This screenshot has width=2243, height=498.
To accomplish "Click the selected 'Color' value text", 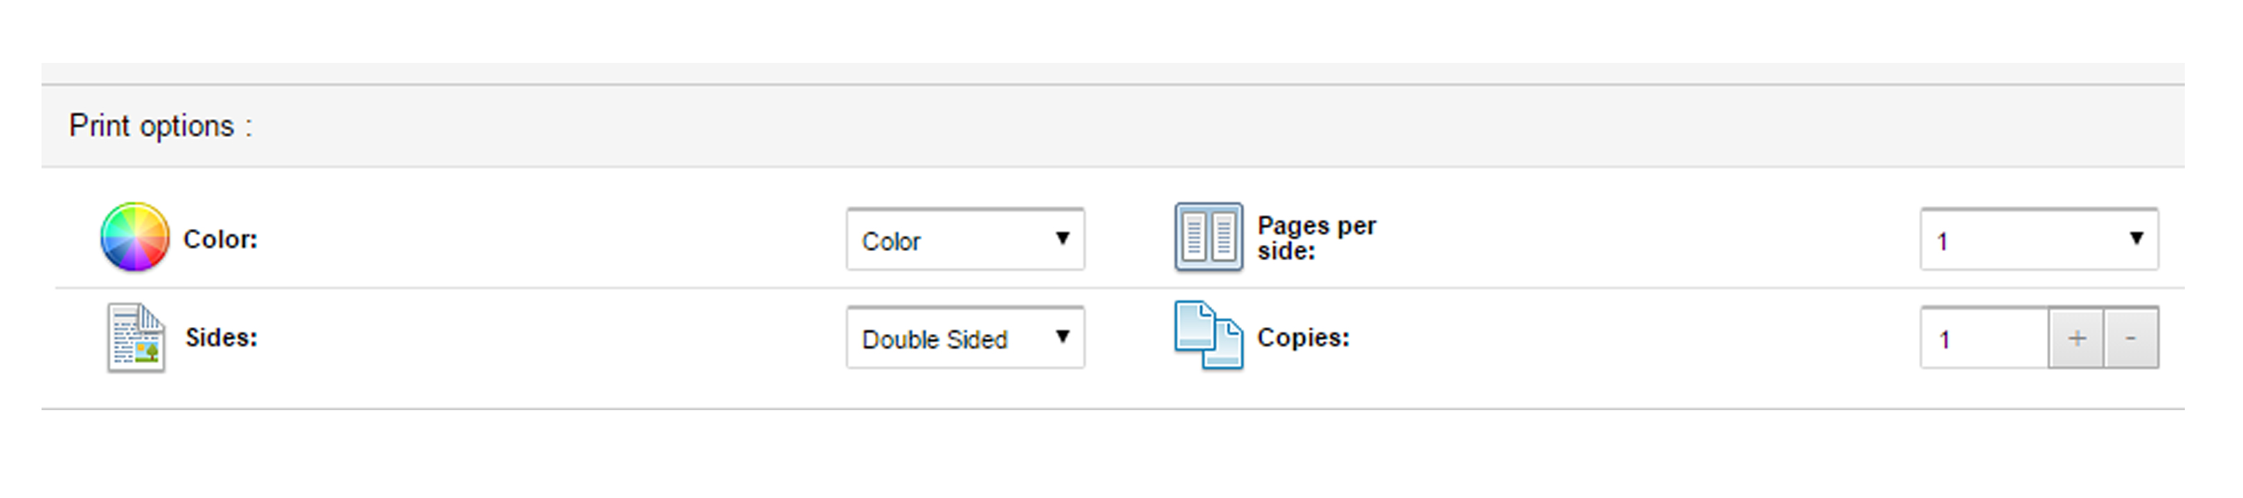I will [x=891, y=241].
